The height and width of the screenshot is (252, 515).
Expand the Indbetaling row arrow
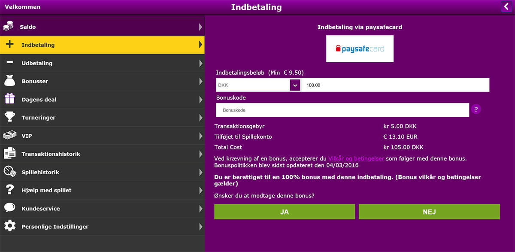[x=200, y=45]
